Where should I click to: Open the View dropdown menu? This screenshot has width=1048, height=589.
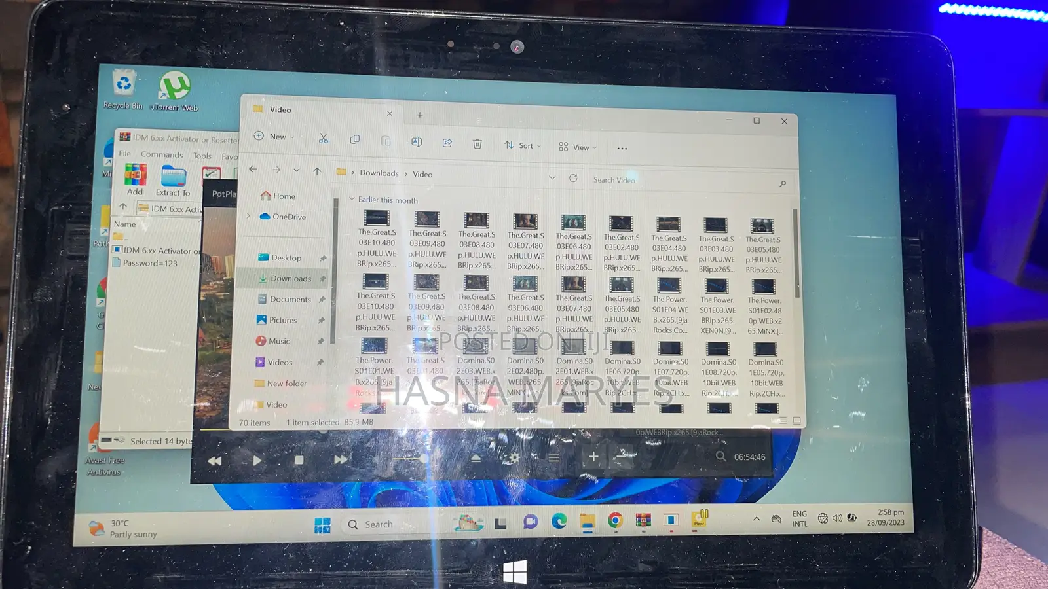coord(578,147)
